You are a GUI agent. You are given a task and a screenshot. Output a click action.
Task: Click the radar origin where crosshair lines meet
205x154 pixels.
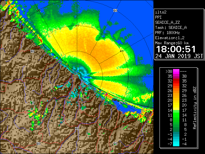(x=77, y=77)
